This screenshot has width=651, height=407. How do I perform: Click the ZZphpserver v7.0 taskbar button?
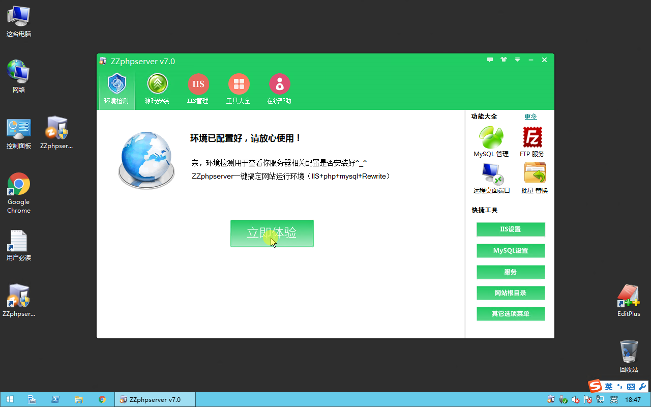pos(155,400)
